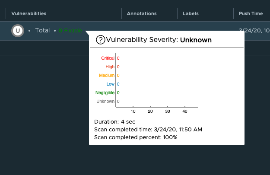
Task: Click the Duration: 4 sec text
Action: (114, 122)
